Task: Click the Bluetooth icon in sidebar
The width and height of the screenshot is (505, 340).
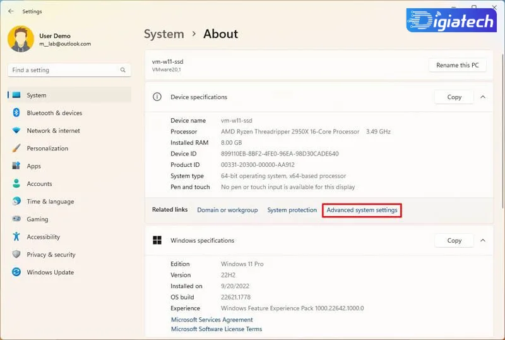Action: point(16,113)
